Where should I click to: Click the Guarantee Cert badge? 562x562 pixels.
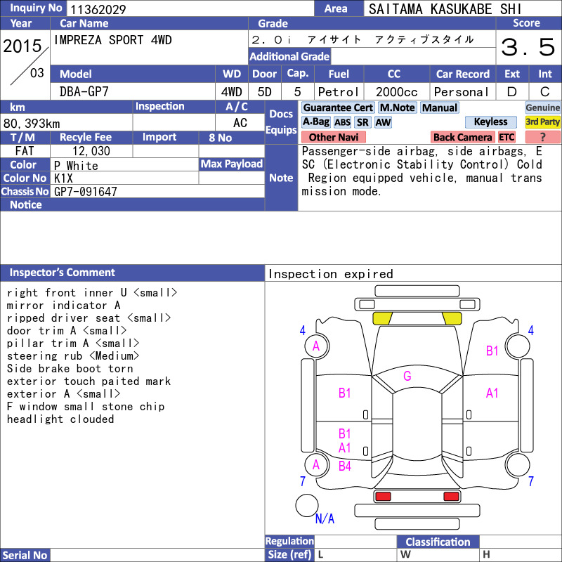(338, 107)
